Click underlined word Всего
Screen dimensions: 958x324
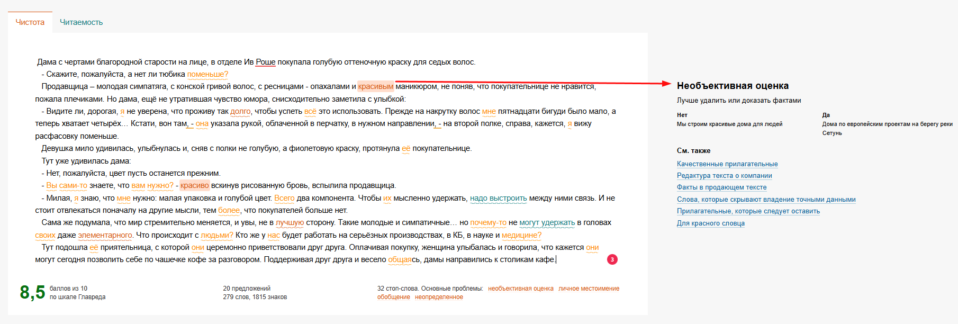284,198
